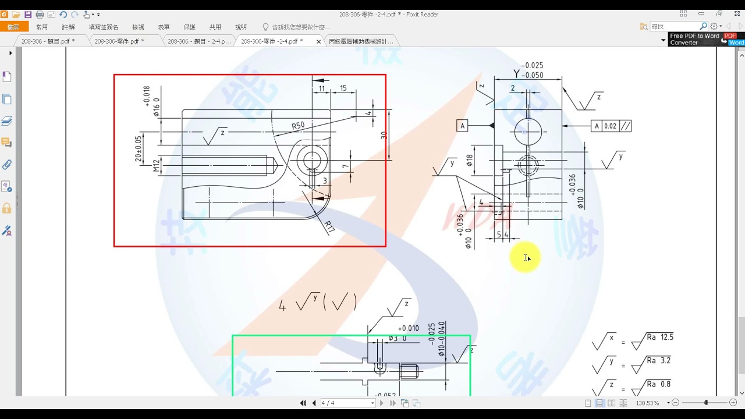This screenshot has width=745, height=419.
Task: Switch to the 208-306 - 題目 - 2-4 document tab
Action: [x=198, y=41]
